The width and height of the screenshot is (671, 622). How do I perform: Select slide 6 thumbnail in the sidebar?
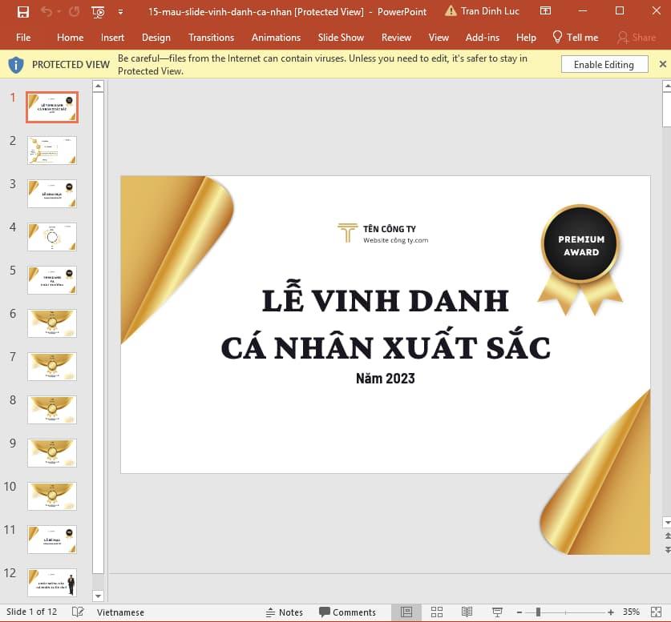click(x=51, y=323)
